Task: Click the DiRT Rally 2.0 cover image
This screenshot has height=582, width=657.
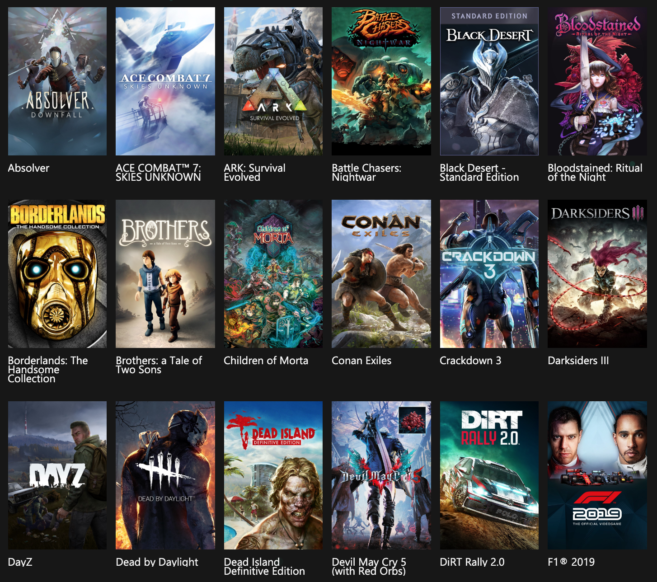Action: [489, 475]
